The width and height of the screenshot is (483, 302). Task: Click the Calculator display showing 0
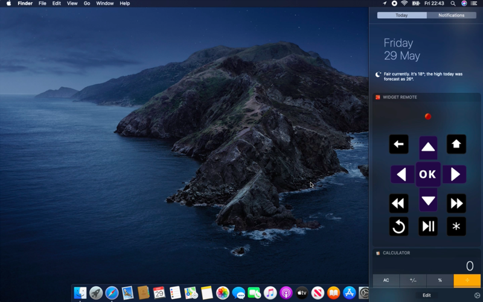427,266
